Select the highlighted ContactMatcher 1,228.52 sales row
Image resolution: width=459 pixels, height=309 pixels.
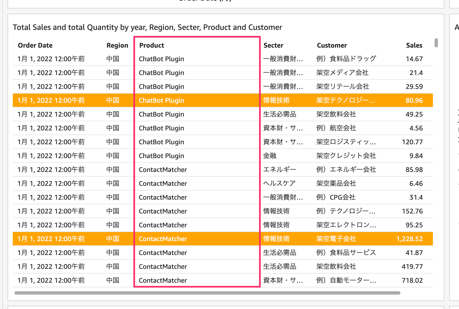pyautogui.click(x=194, y=239)
